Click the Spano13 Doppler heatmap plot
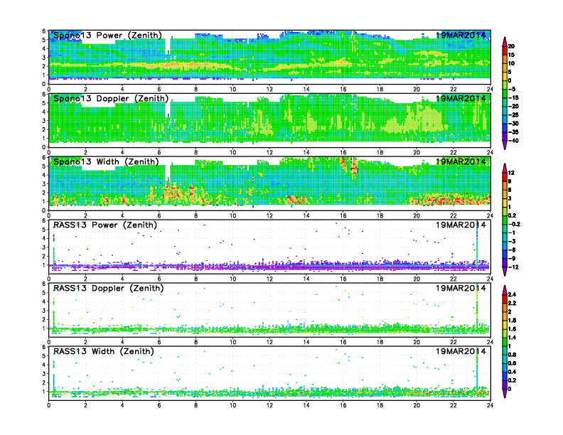563x435 pixels. tap(269, 120)
